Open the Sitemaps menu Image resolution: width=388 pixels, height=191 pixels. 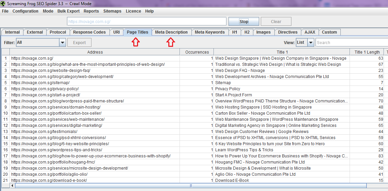112,11
